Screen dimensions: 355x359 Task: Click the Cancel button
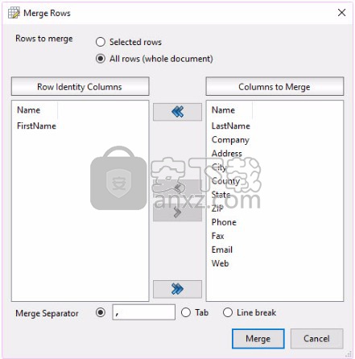pos(316,339)
